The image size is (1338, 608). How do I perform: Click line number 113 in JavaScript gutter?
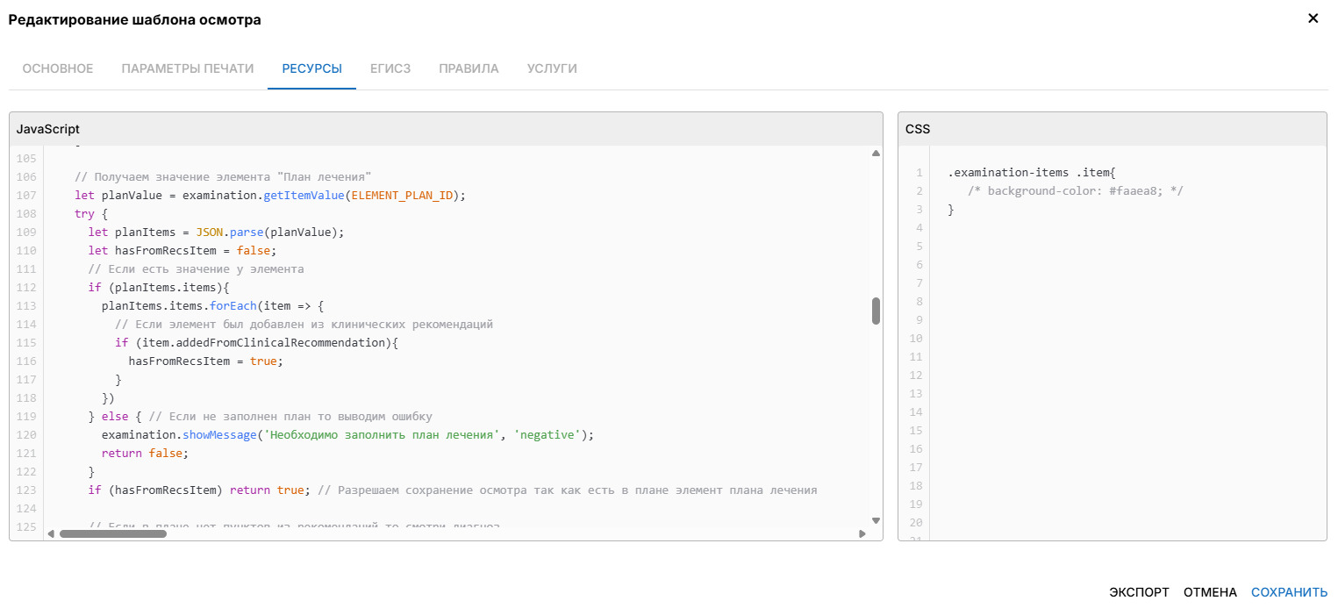tap(26, 306)
